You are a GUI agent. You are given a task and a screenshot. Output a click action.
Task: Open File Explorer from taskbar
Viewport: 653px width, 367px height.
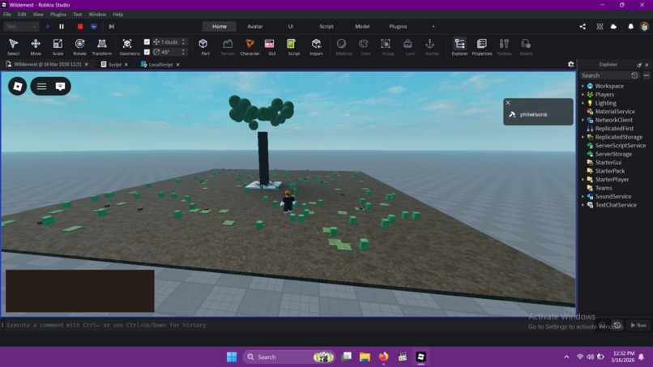click(365, 357)
